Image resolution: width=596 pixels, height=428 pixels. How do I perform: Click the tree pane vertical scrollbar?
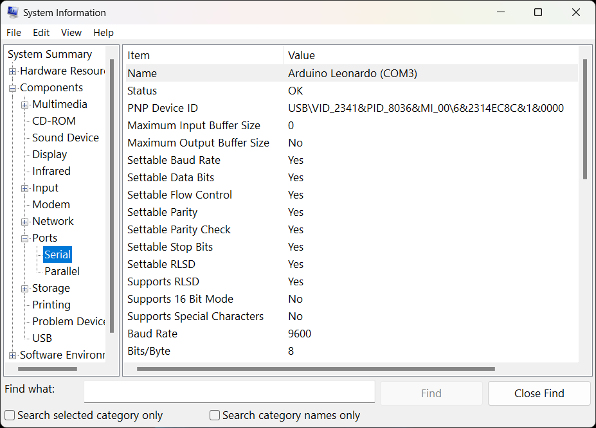pyautogui.click(x=112, y=196)
